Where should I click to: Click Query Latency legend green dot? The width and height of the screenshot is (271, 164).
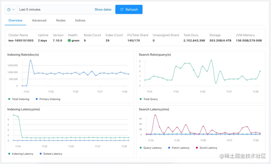click(141, 148)
